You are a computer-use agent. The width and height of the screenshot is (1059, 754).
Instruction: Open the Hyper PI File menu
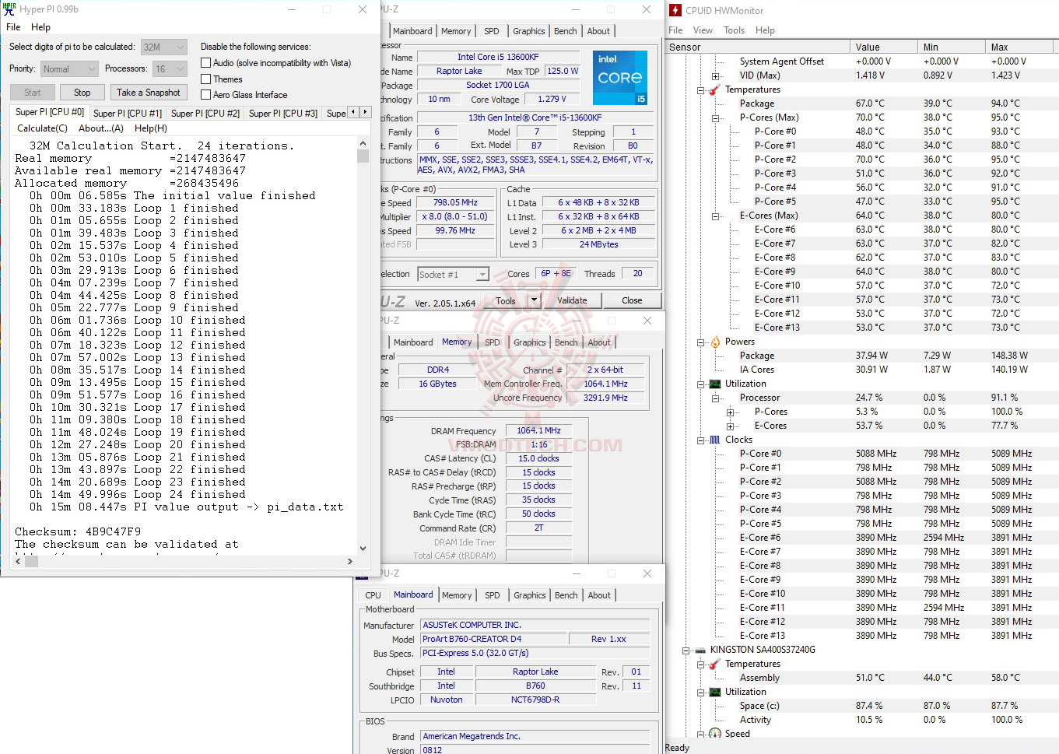(13, 27)
